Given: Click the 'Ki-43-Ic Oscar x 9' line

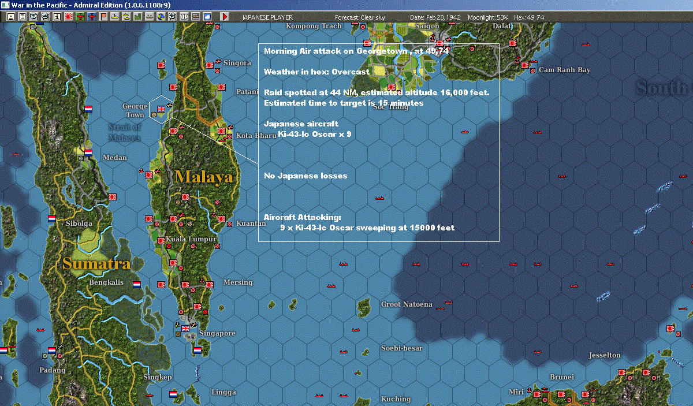Looking at the screenshot, I should [315, 134].
